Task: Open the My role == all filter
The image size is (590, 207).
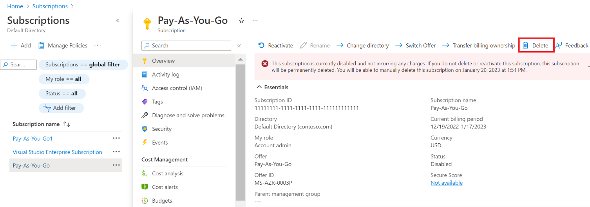Action: [64, 79]
